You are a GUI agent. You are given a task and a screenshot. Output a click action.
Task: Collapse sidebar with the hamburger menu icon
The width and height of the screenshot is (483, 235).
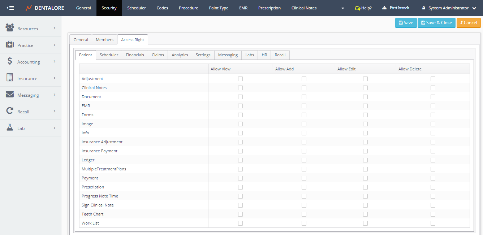point(10,8)
